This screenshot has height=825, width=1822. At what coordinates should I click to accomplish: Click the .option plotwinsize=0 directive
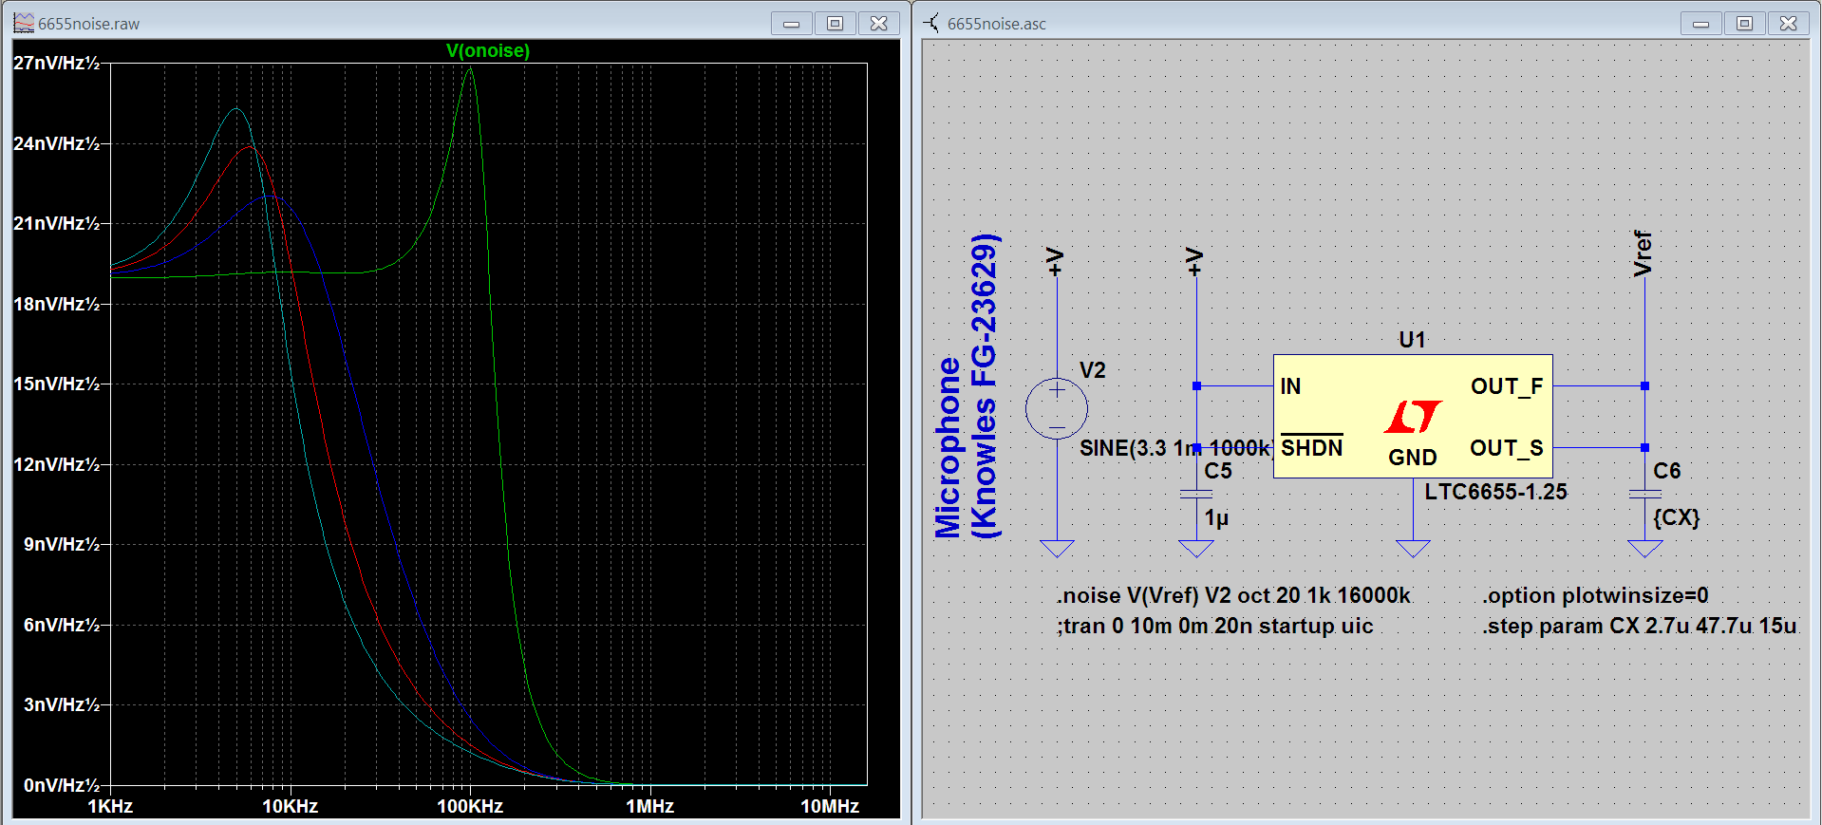click(1595, 595)
